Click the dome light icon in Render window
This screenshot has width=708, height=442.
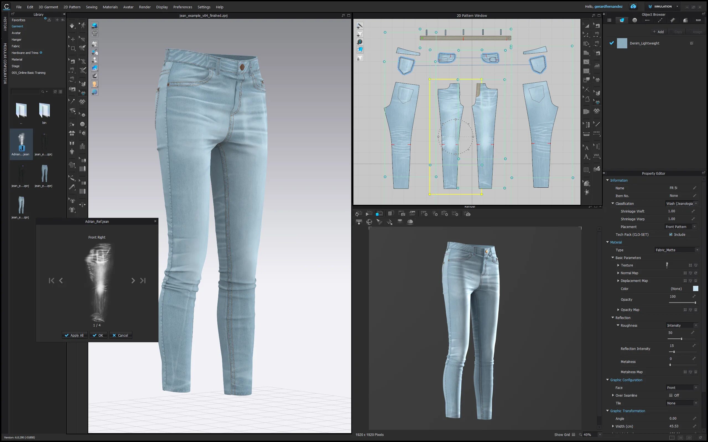(410, 222)
